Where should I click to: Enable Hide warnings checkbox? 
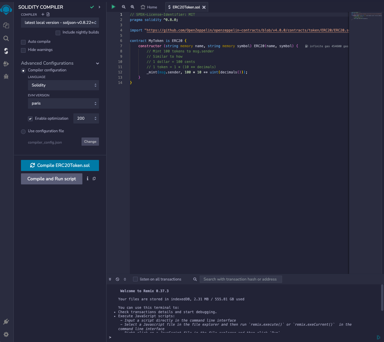[23, 50]
